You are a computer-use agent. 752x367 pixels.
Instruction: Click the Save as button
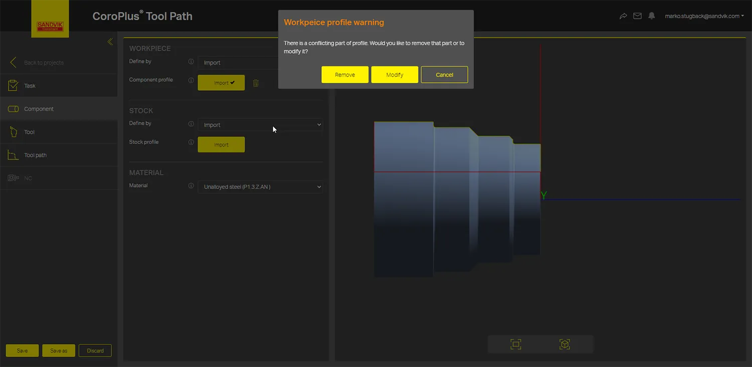59,350
